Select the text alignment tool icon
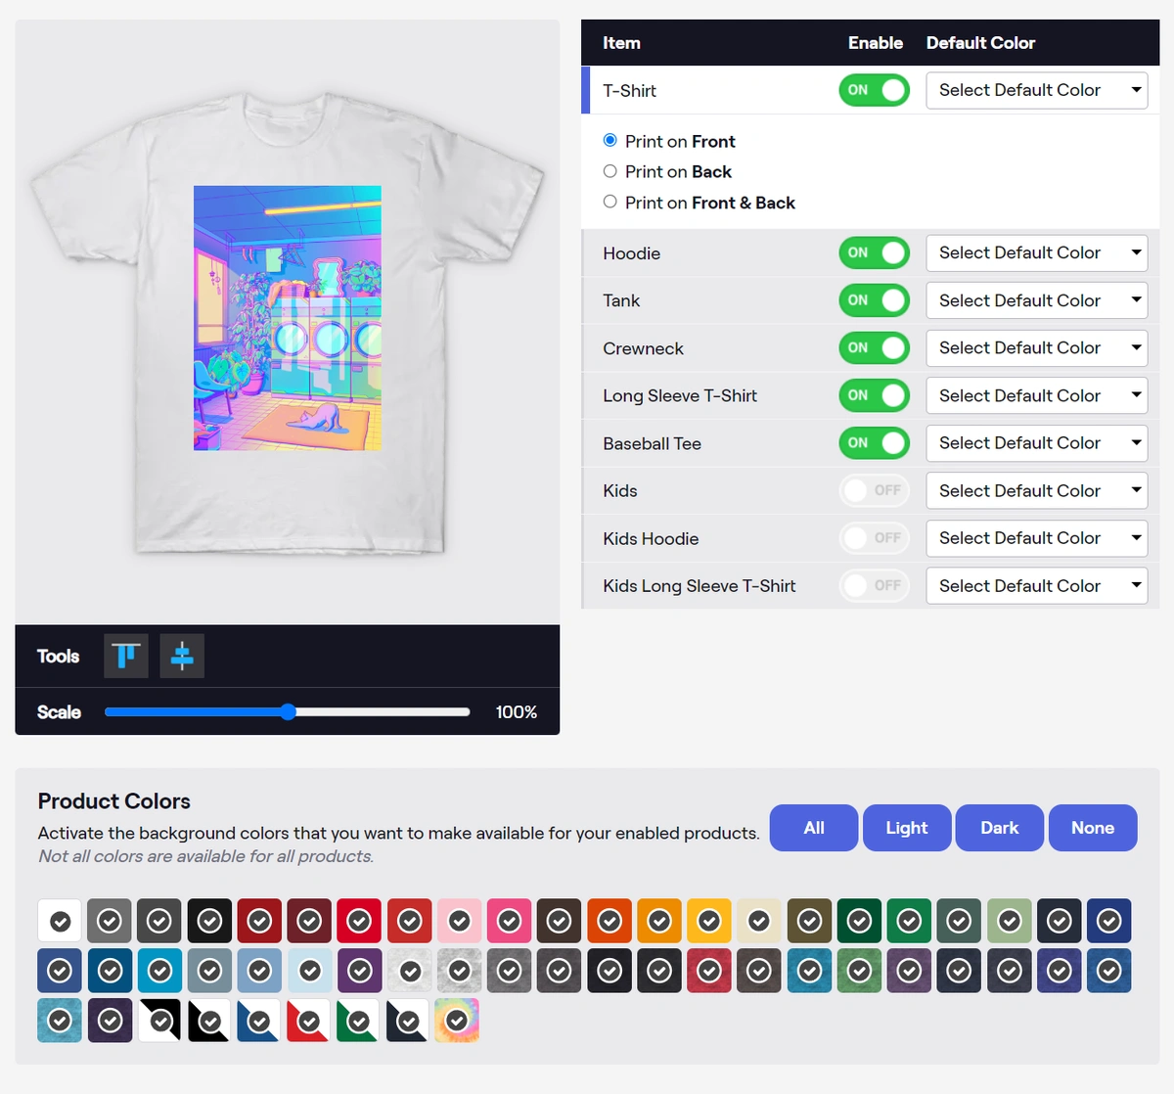The image size is (1174, 1094). (x=126, y=656)
